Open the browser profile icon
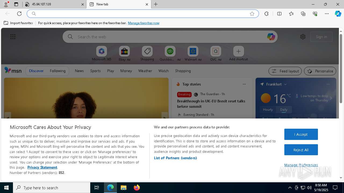Viewport: 344px width, 193px height. [x=6, y=4]
